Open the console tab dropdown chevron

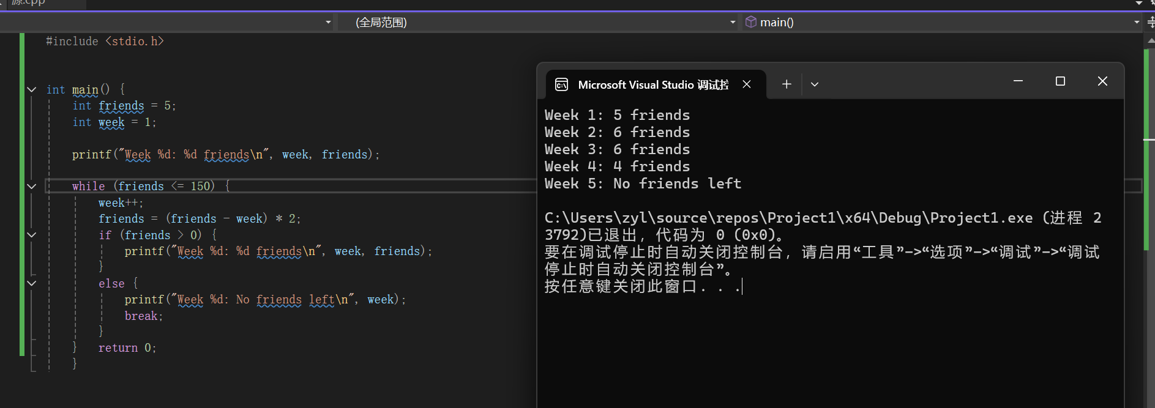[814, 84]
